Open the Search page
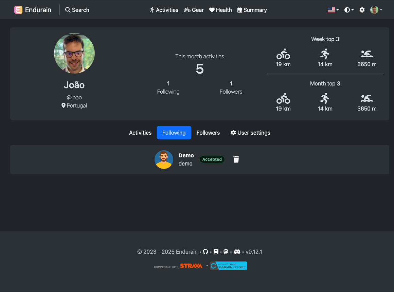Viewport: 394px width, 292px height. [x=77, y=10]
